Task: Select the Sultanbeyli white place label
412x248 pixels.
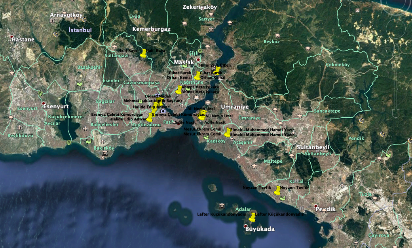Action: pyautogui.click(x=313, y=147)
